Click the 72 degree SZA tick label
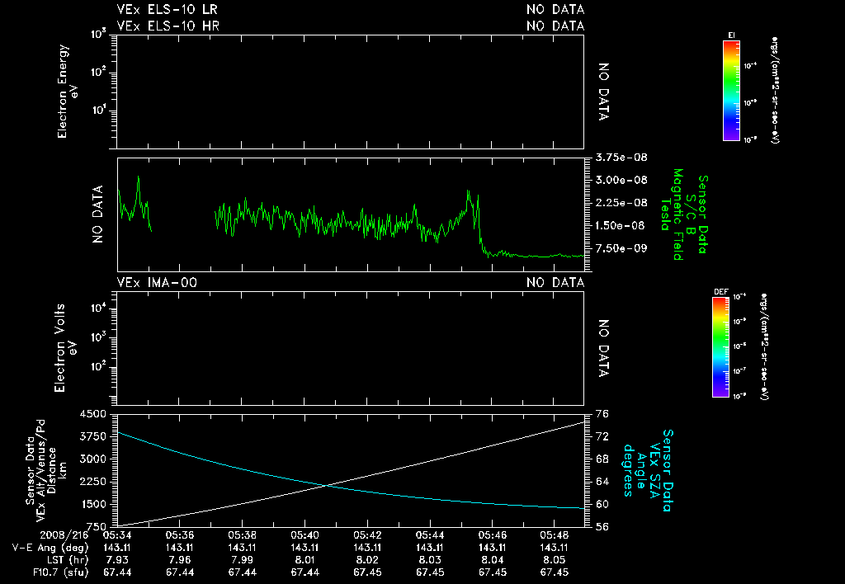This screenshot has height=584, width=845. pos(602,437)
